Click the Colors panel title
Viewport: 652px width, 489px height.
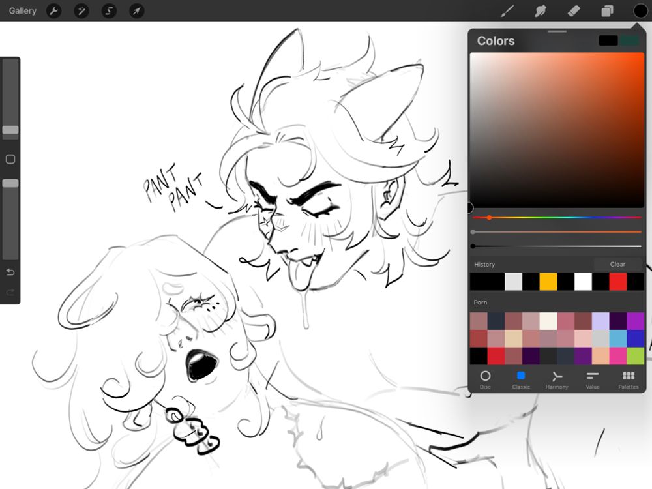click(x=496, y=40)
